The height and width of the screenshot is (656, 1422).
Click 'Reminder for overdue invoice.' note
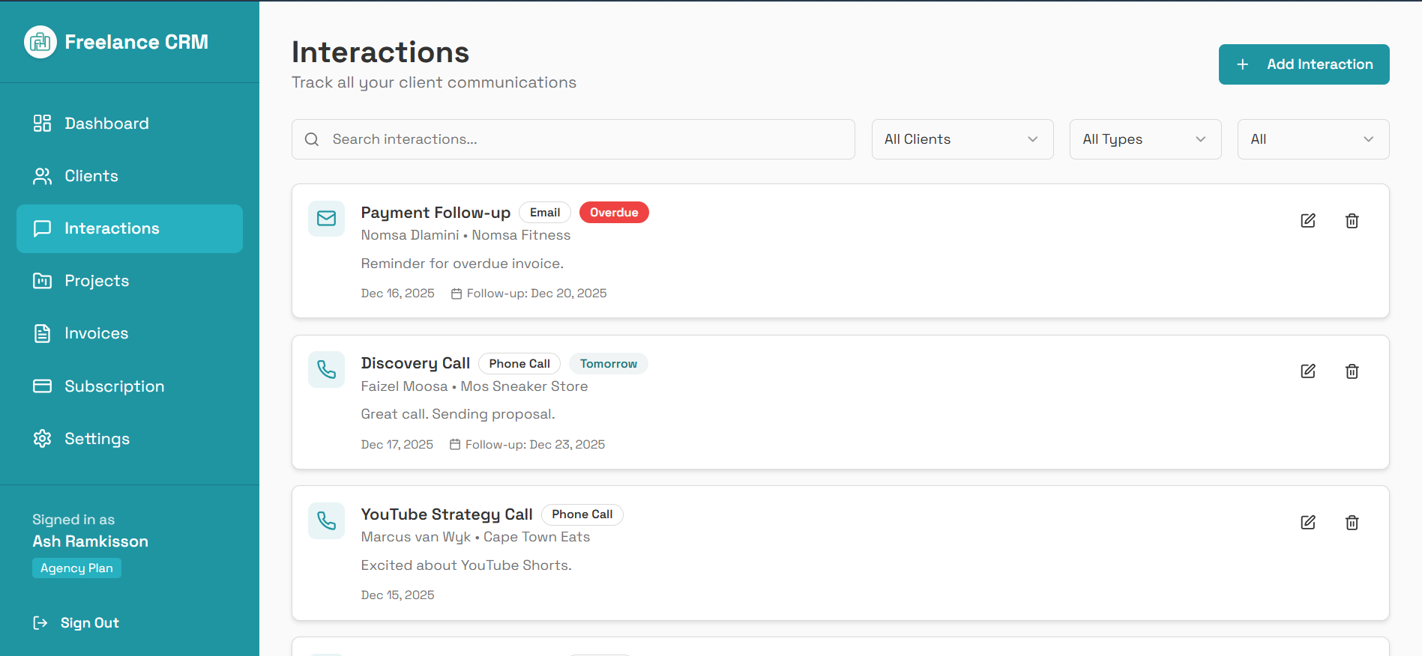pyautogui.click(x=463, y=264)
